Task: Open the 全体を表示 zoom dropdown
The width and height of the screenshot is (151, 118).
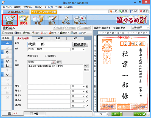Action: click(140, 28)
